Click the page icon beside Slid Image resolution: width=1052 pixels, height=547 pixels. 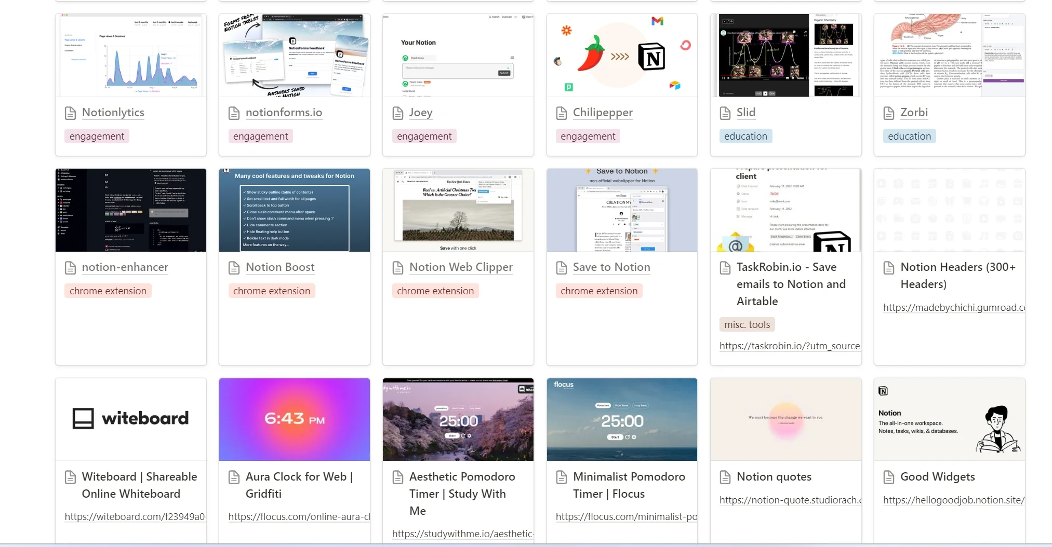click(725, 113)
